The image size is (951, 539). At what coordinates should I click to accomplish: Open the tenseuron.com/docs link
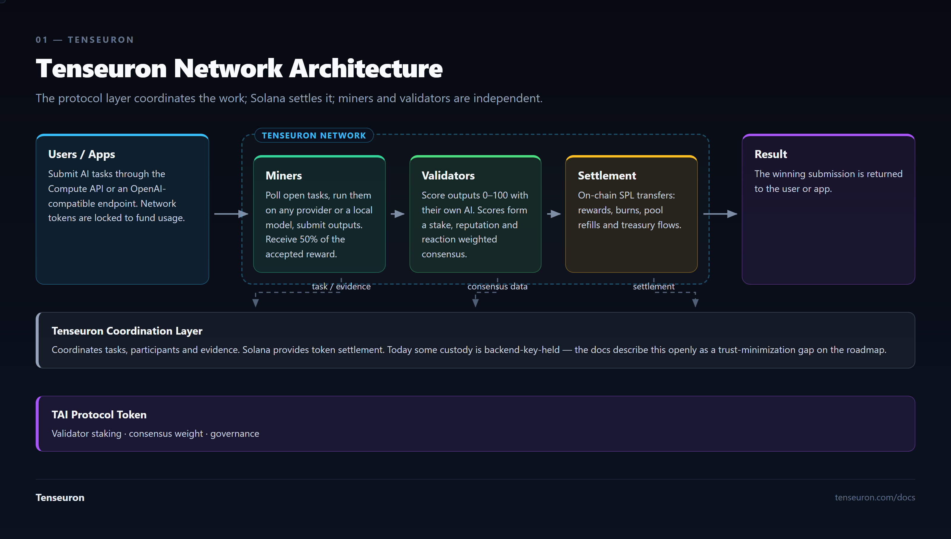pos(875,497)
